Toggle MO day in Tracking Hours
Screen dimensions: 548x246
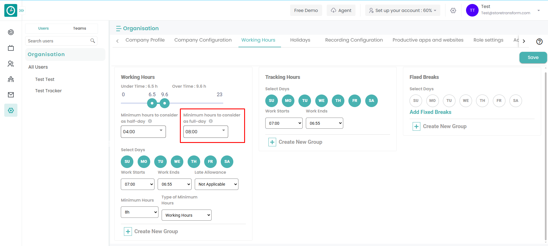click(288, 101)
